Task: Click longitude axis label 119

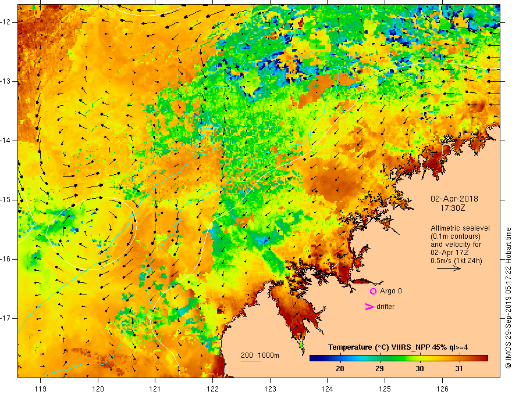Action: pos(41,389)
